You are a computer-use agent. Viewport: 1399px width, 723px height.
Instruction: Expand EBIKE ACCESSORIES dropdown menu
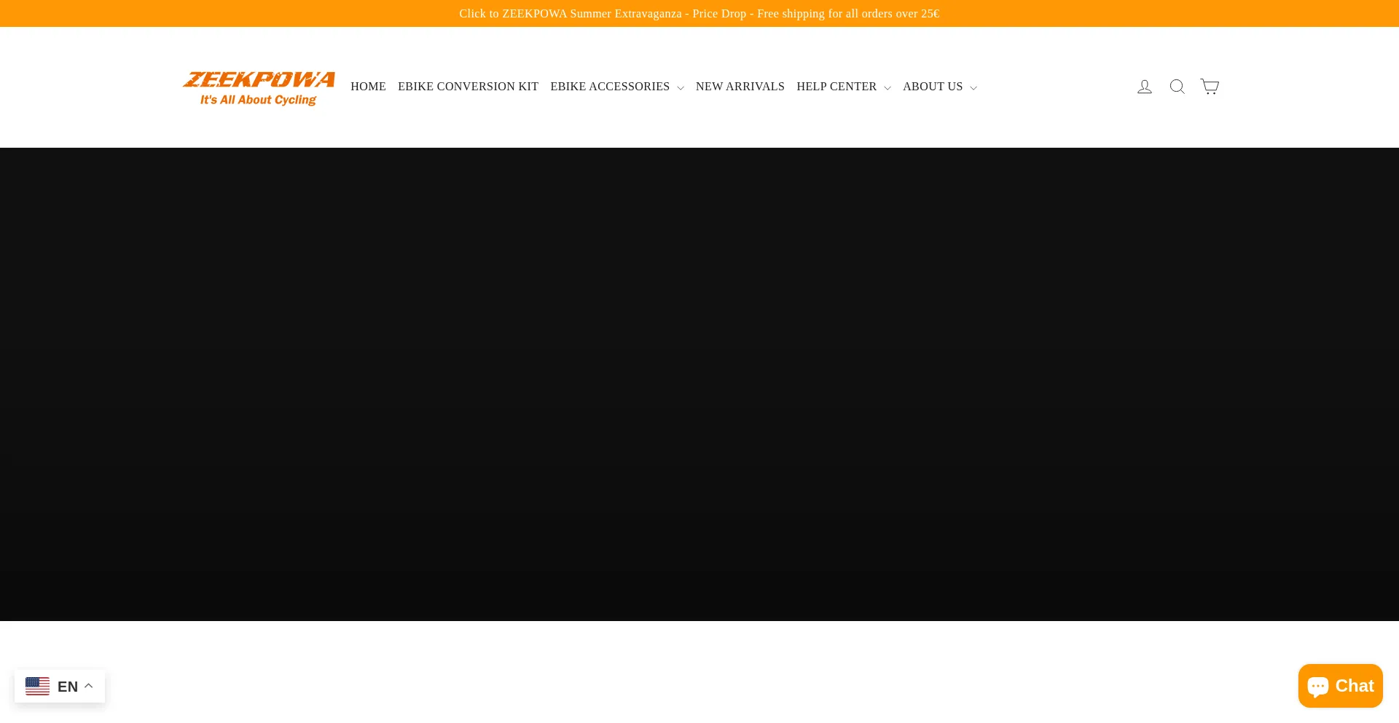point(617,87)
